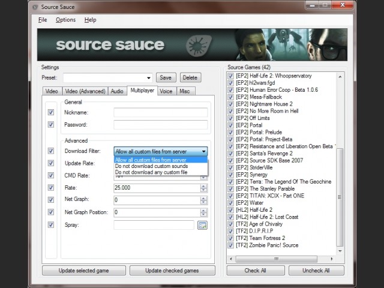Viewport: 384px width, 288px height.
Task: Toggle the Password setting checkbox
Action: pos(50,124)
